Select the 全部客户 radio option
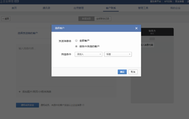 (x=76, y=41)
